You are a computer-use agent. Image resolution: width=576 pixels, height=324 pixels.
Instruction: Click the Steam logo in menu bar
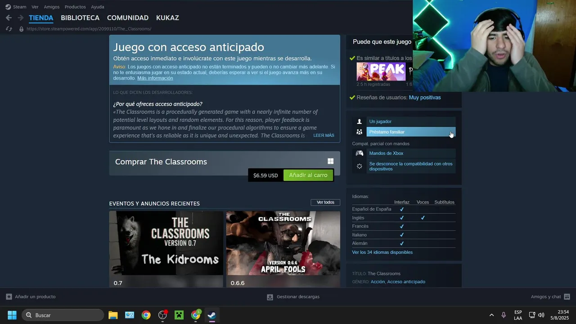pyautogui.click(x=8, y=7)
